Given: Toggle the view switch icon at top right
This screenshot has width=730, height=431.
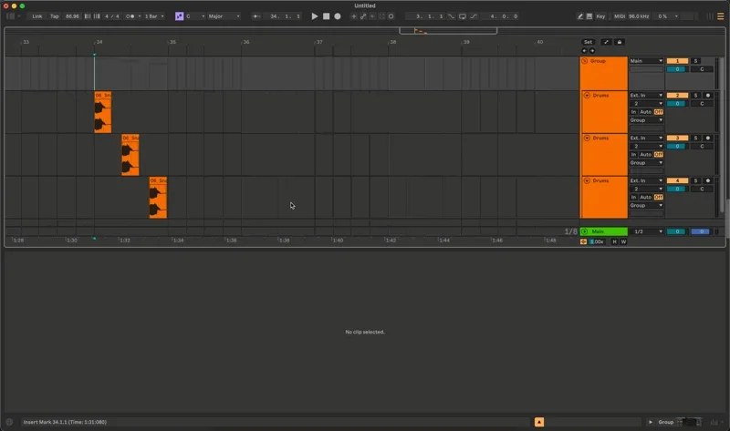Looking at the screenshot, I should pyautogui.click(x=720, y=16).
